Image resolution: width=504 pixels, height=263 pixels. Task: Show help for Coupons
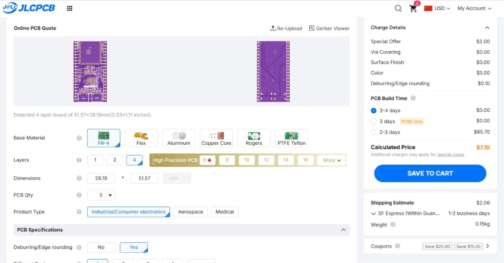[398, 246]
